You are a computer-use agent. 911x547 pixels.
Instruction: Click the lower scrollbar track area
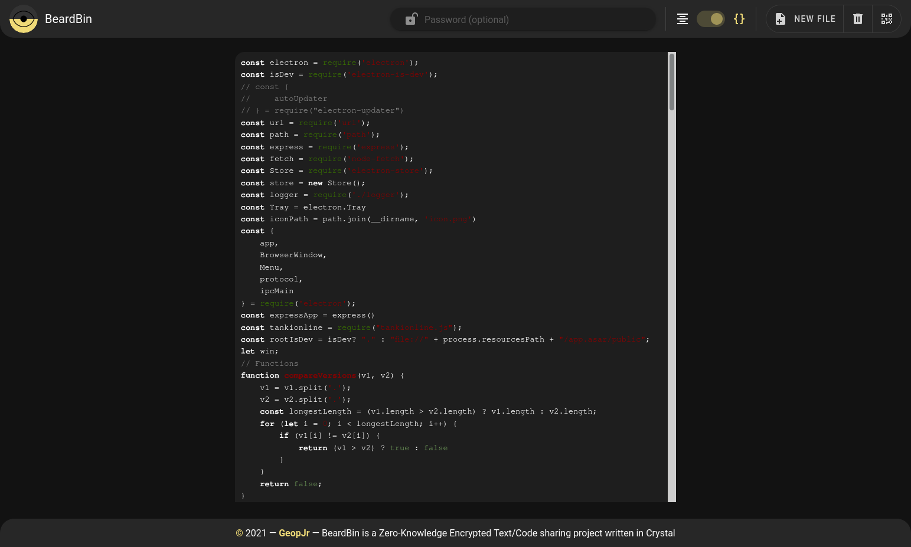click(671, 354)
